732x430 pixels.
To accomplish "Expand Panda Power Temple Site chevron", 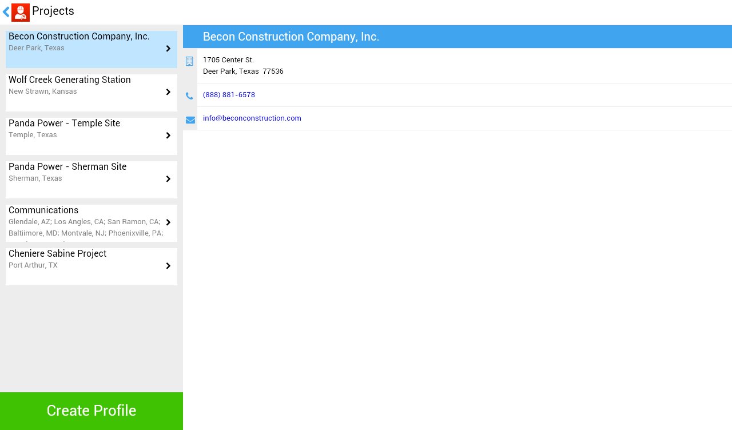I will click(168, 136).
